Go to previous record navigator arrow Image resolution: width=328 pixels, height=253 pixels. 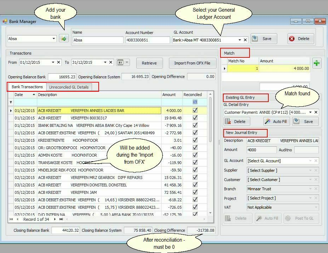(x=17, y=219)
